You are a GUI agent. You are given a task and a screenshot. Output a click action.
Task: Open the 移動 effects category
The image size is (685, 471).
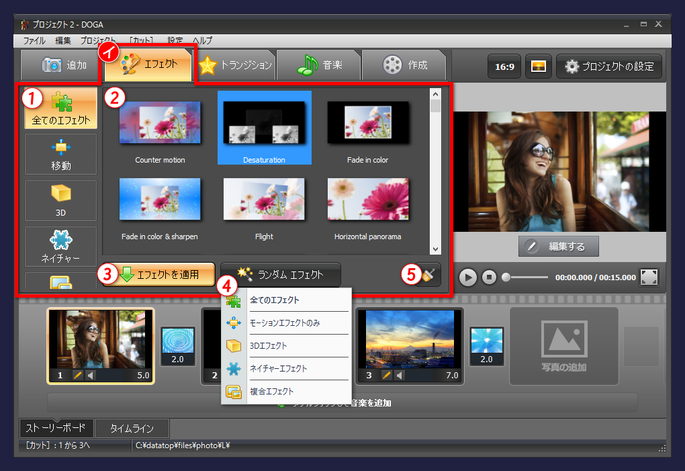pos(60,154)
